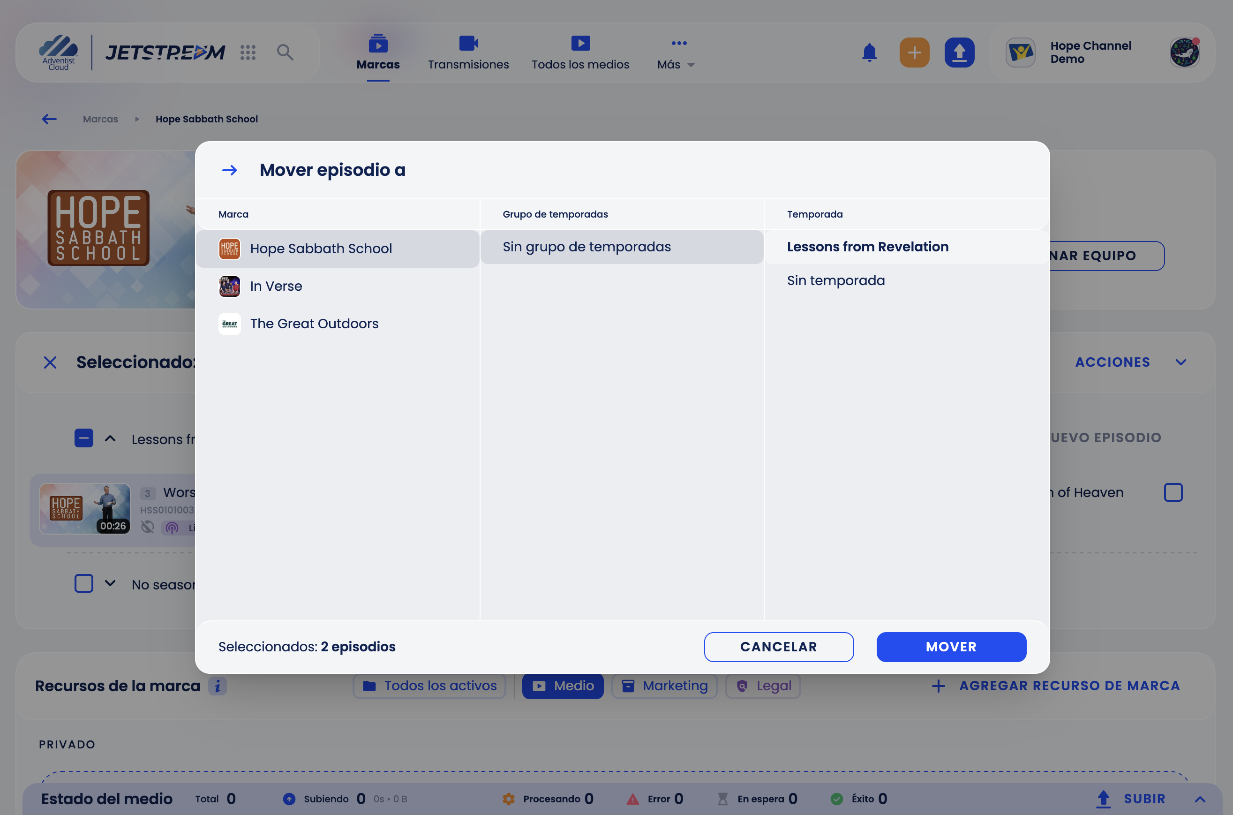Click the search magnifier icon
Viewport: 1233px width, 815px height.
point(285,52)
